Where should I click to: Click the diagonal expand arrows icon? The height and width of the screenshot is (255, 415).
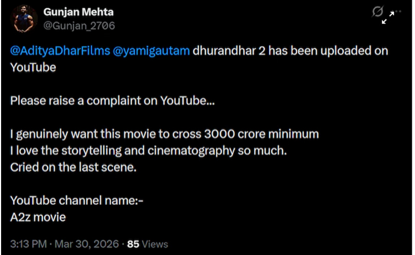[388, 18]
